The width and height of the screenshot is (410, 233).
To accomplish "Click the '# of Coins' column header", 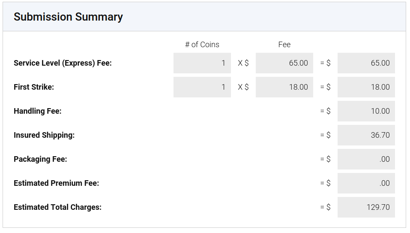I will 202,45.
